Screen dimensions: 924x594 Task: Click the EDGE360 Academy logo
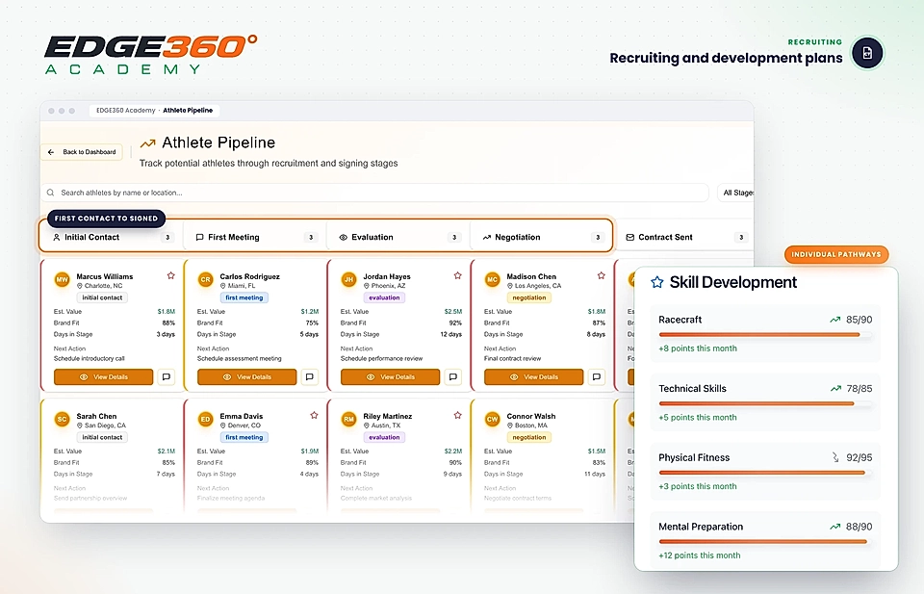point(151,54)
